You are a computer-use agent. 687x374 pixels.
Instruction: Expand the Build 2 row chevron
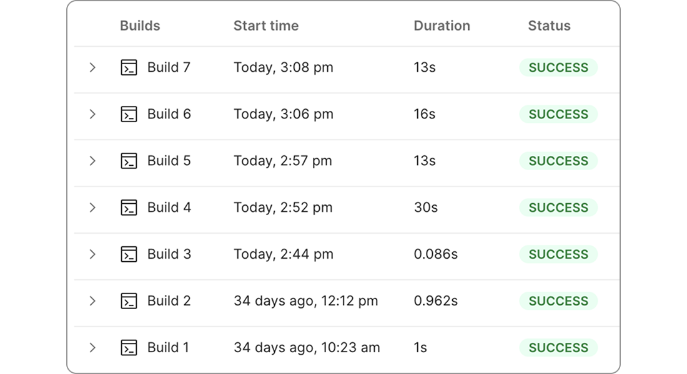92,301
